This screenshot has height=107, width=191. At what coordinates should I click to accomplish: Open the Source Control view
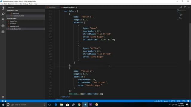(3, 20)
